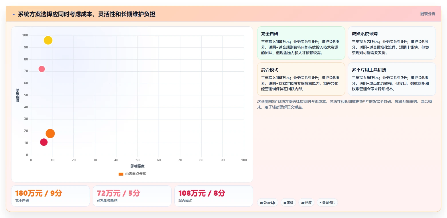The image size is (447, 218).
Task: Open the 多个专用工具拼接 description card
Action: [392, 79]
